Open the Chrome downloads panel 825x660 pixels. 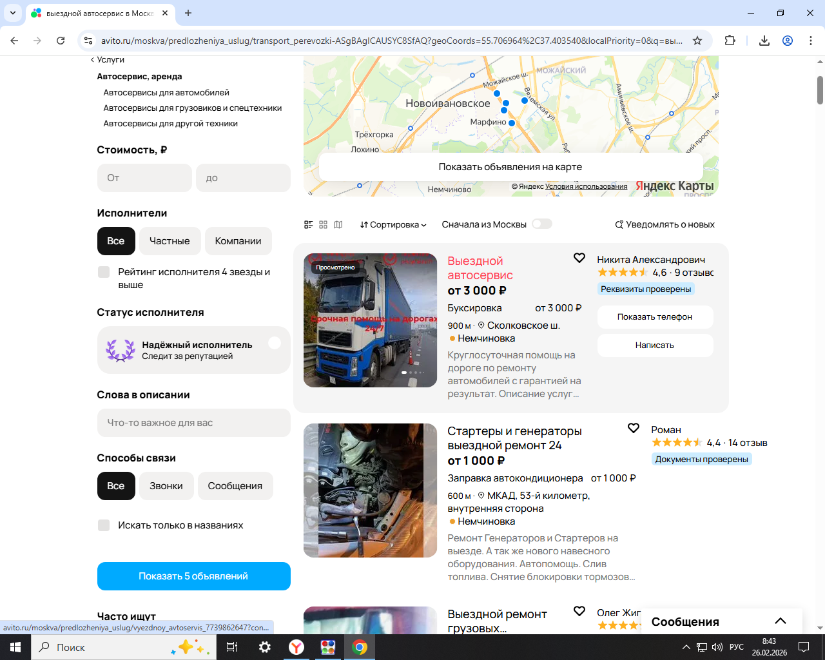point(764,41)
